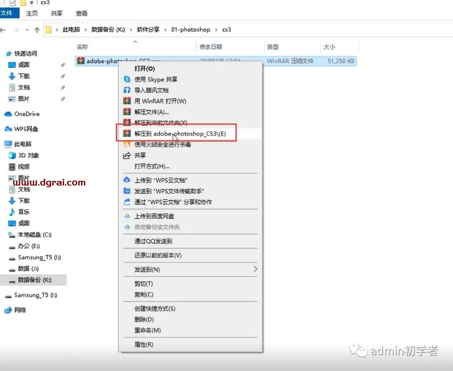Open 办公 (E:) drive in sidebar
453x371 pixels.
click(x=29, y=246)
